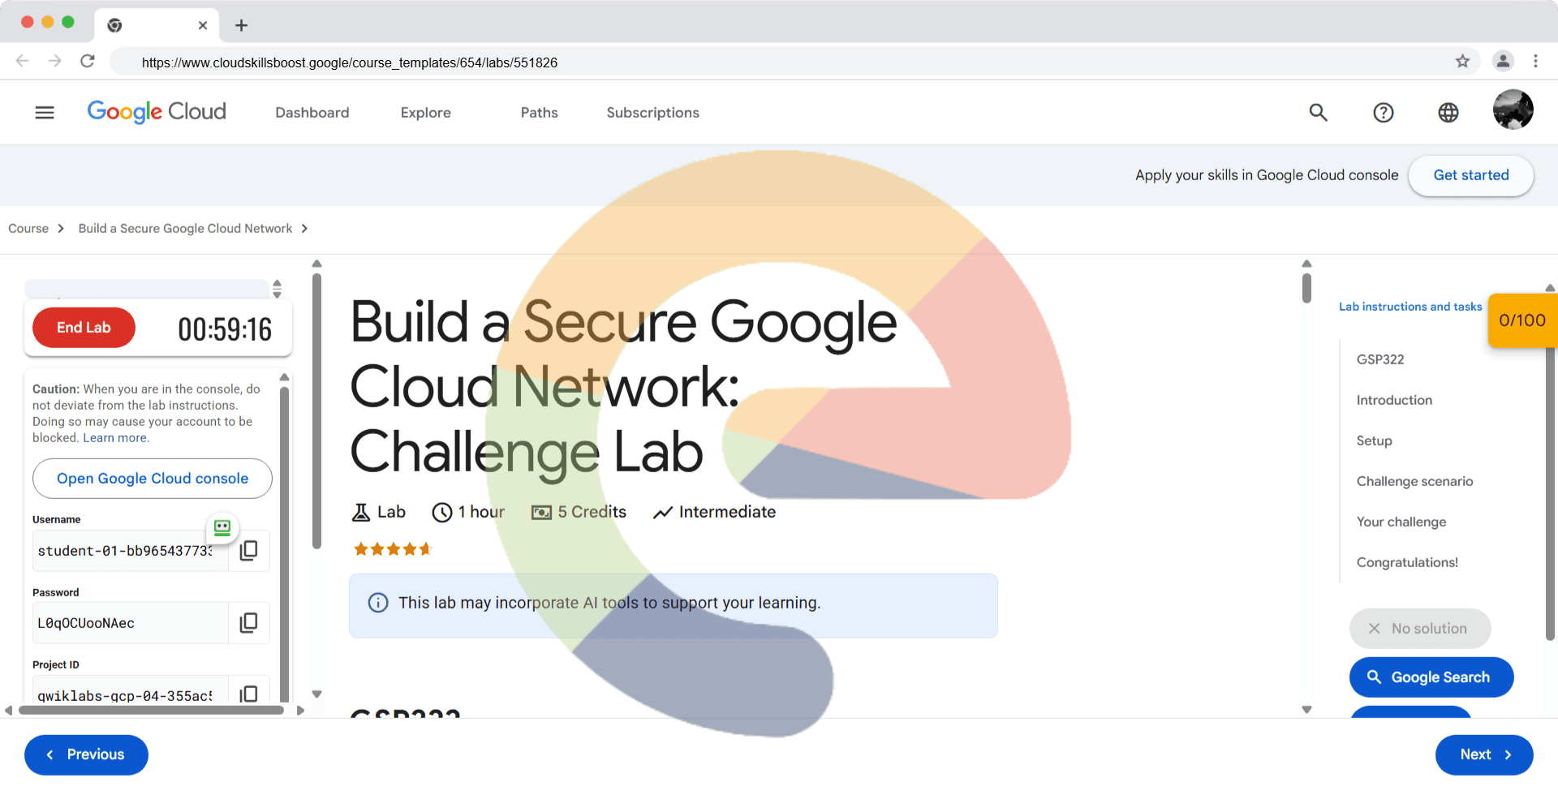The height and width of the screenshot is (791, 1558).
Task: Open the Subscriptions menu item
Action: (x=652, y=113)
